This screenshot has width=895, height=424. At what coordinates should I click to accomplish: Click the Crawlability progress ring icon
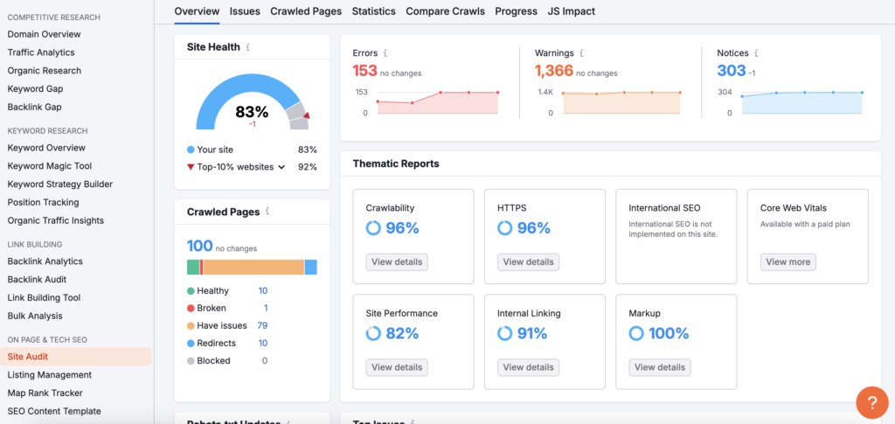click(373, 228)
